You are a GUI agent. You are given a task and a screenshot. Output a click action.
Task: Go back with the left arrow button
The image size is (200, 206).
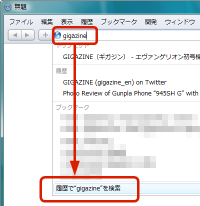click(x=14, y=35)
